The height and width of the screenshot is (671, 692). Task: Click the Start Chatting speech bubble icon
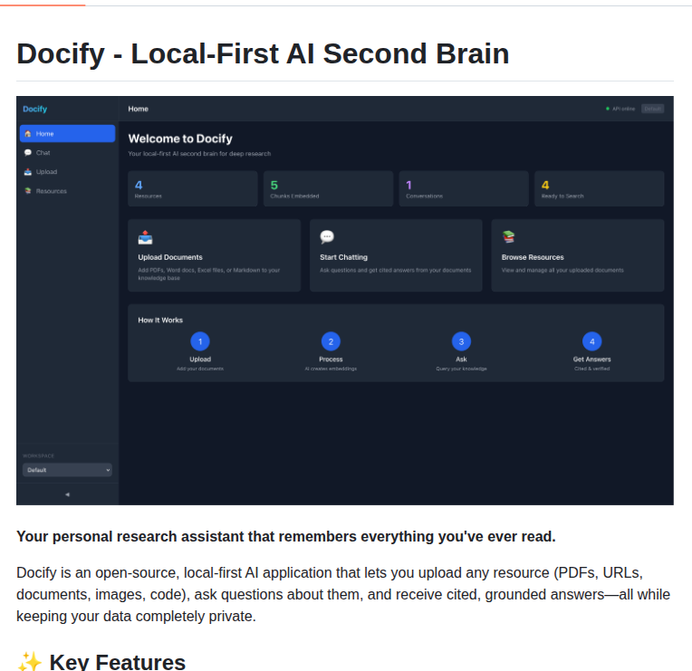coord(327,237)
